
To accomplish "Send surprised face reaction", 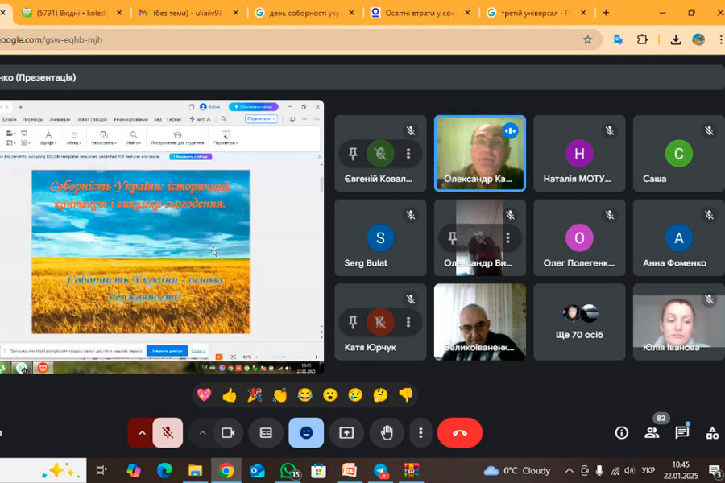I will pos(330,394).
